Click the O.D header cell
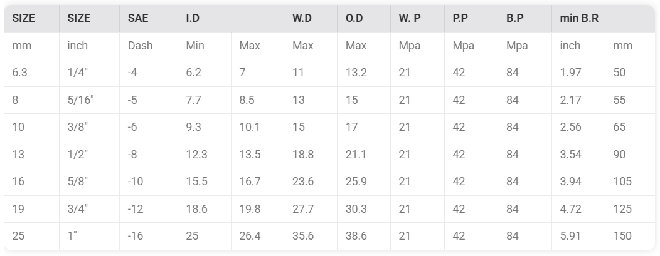This screenshot has width=660, height=256. click(x=364, y=19)
